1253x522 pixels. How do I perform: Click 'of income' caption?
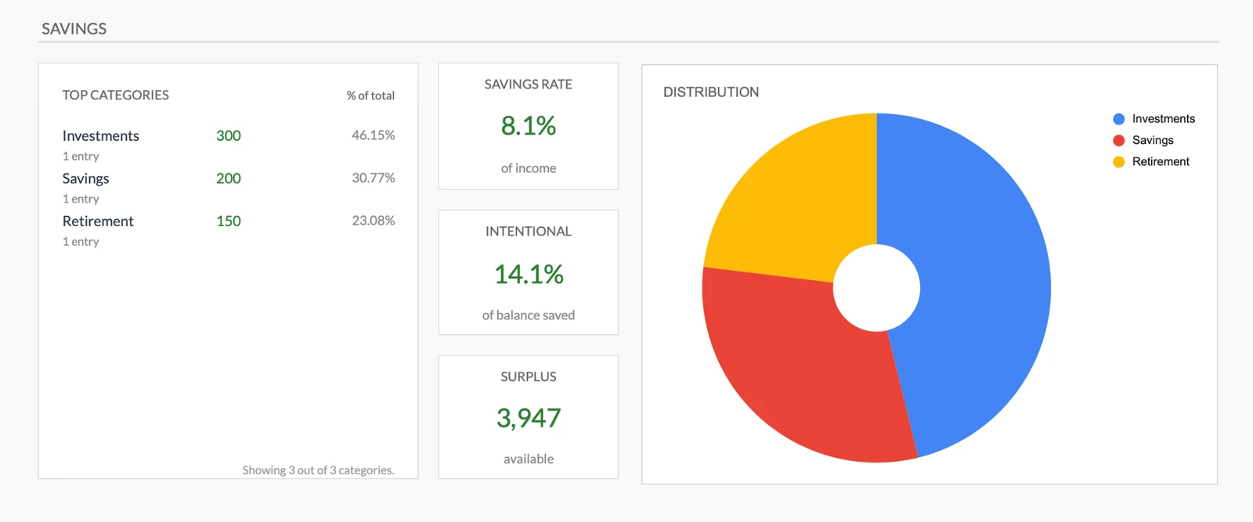(x=529, y=168)
